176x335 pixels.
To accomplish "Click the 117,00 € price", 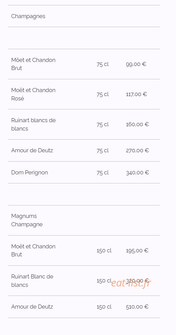I will (136, 94).
